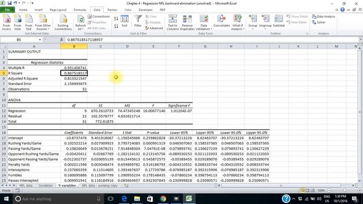Open Consolidate tool
This screenshot has width=363, height=204.
tap(222, 22)
